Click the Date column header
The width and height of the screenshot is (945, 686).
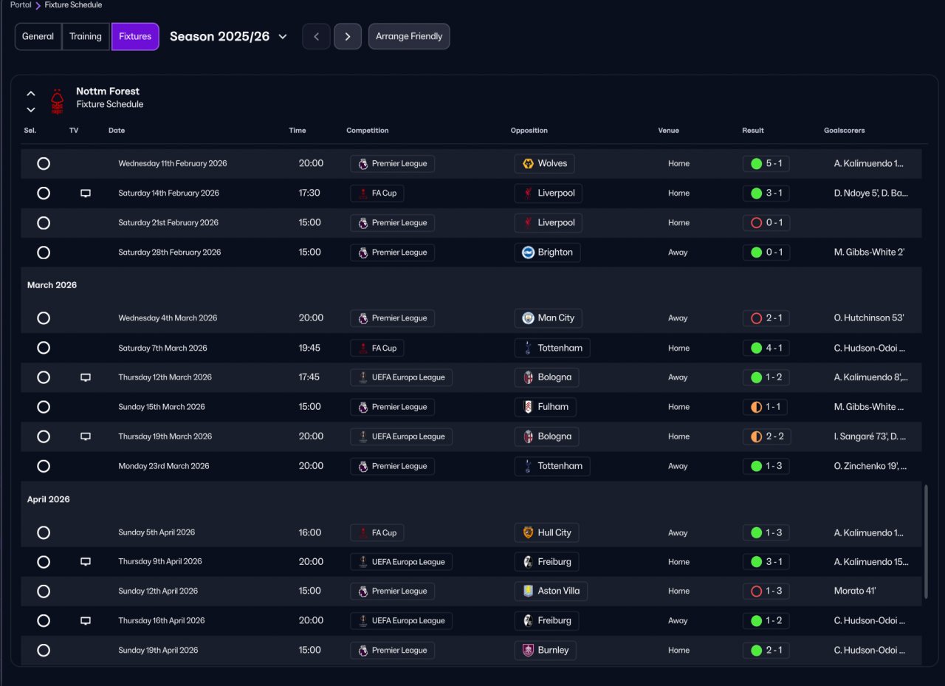point(117,131)
